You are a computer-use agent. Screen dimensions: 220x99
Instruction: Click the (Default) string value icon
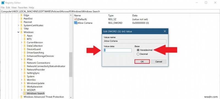[76, 19]
